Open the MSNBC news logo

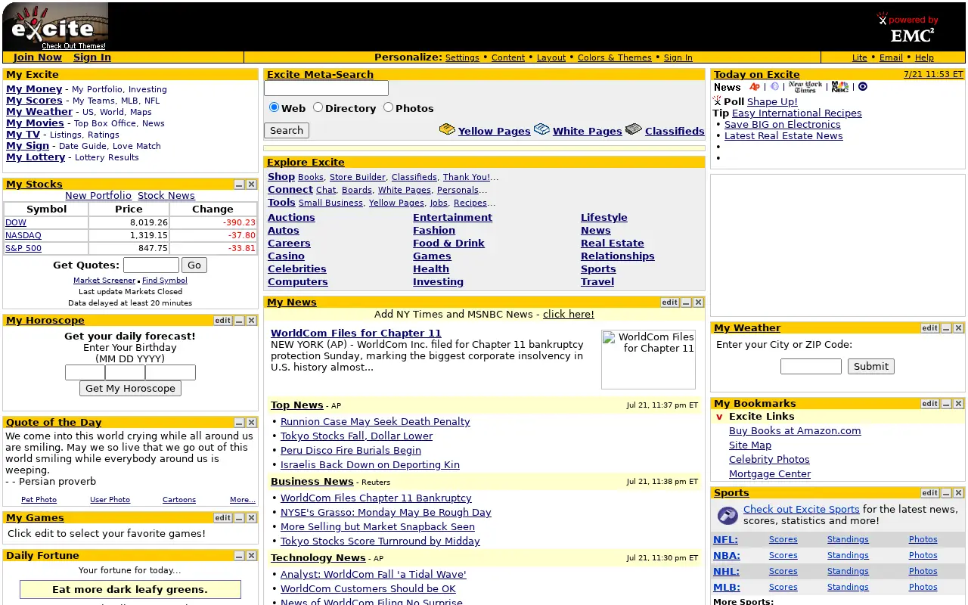[839, 87]
